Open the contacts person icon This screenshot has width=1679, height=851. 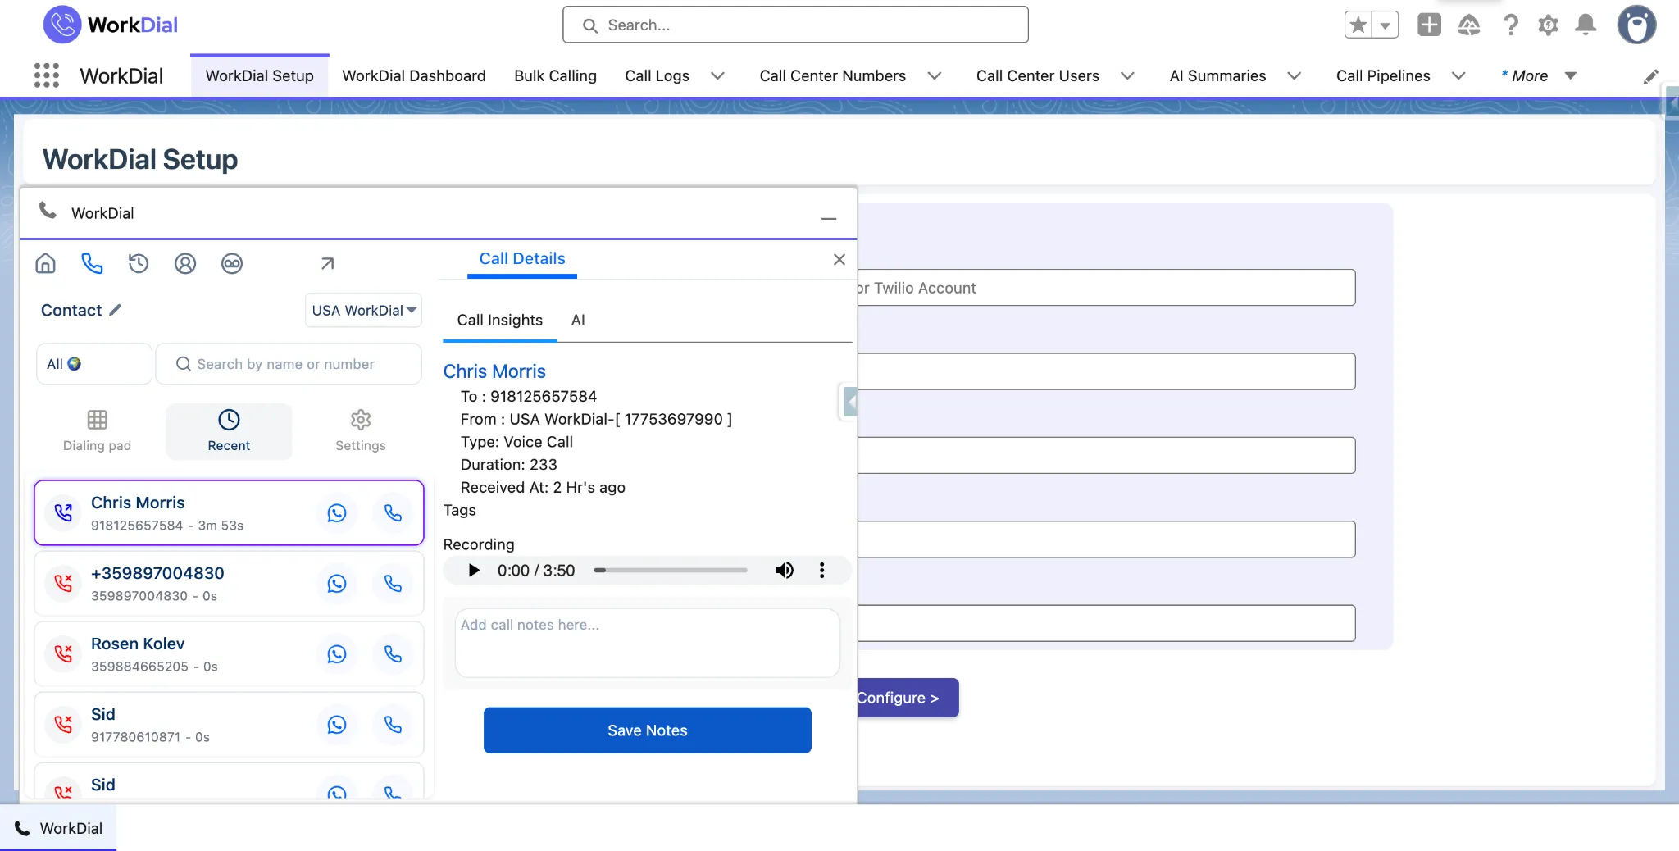(x=185, y=263)
